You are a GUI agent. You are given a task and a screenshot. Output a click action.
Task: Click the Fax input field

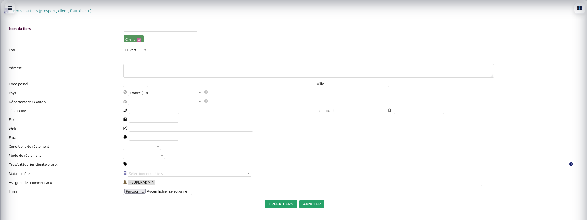(x=154, y=119)
